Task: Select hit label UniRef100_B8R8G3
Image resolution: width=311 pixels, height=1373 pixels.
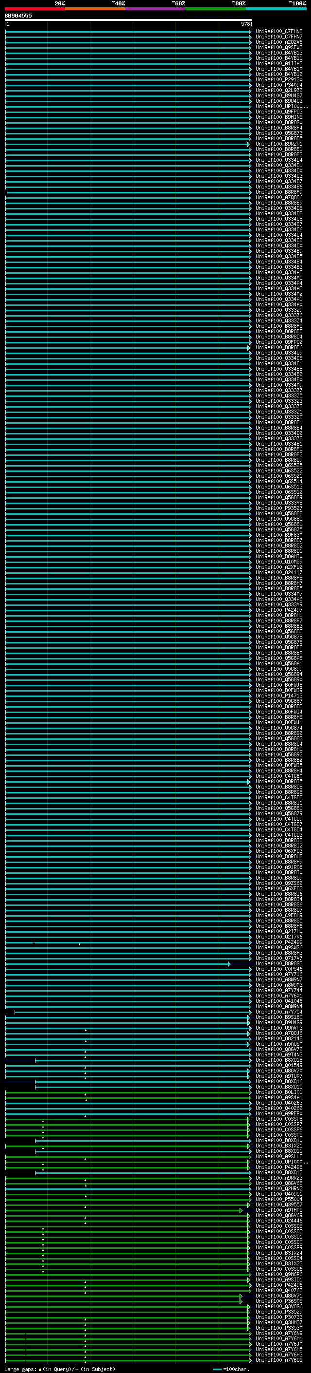Action: (279, 964)
